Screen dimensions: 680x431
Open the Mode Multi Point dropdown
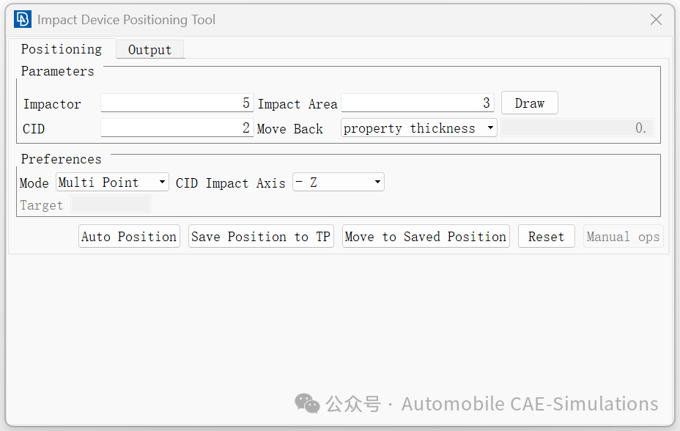[112, 182]
